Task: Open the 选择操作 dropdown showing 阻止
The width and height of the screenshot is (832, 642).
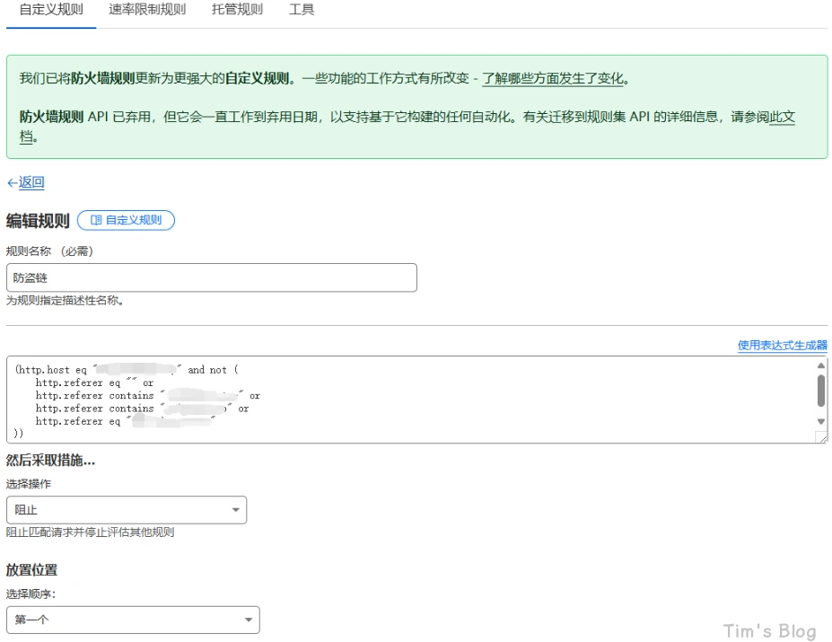Action: click(x=126, y=510)
